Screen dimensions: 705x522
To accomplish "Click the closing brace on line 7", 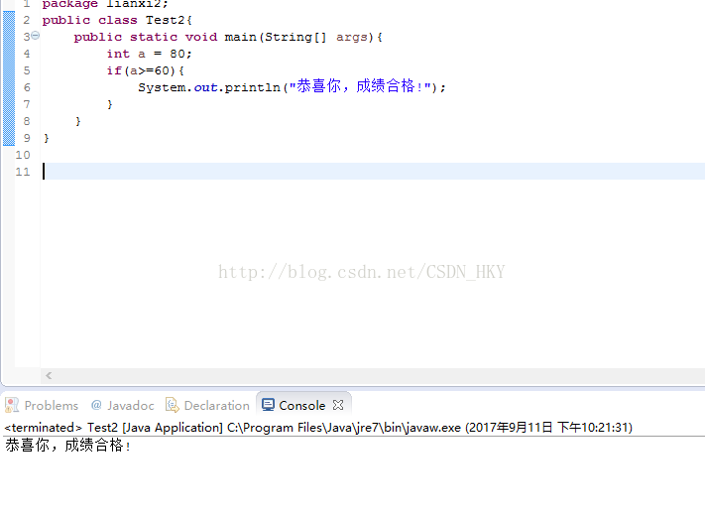I will [110, 104].
